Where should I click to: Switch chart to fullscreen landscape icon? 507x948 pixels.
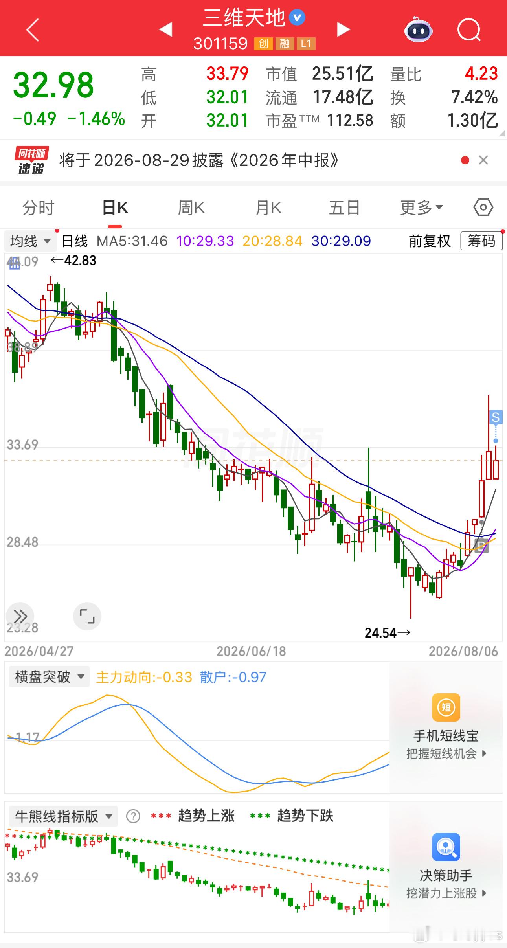[x=87, y=616]
